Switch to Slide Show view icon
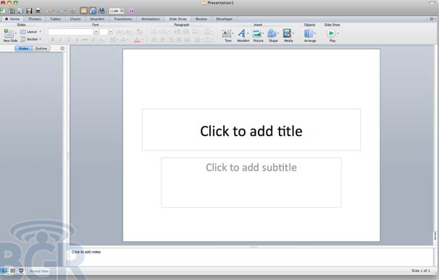The image size is (439, 280). click(21, 271)
